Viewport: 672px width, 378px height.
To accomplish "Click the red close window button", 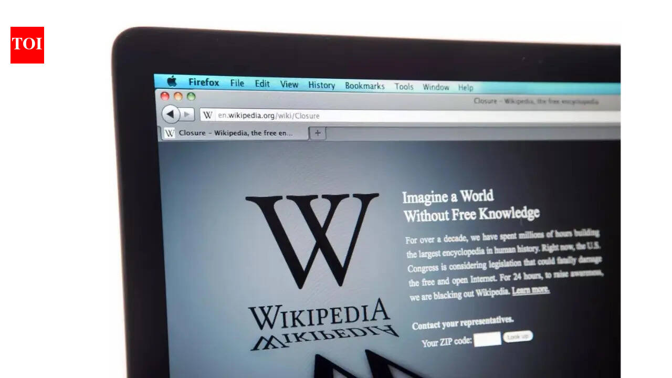I will pos(165,96).
